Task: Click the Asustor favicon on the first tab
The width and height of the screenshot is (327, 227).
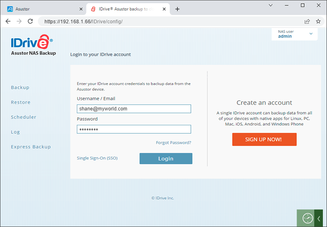Action: coord(10,9)
